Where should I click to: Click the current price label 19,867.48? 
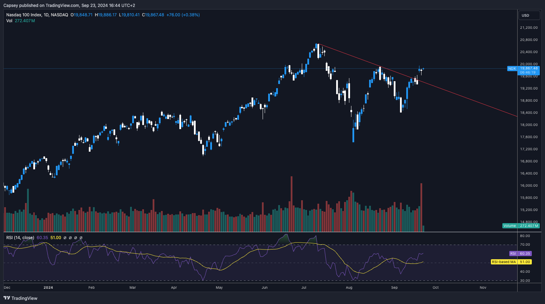point(529,68)
